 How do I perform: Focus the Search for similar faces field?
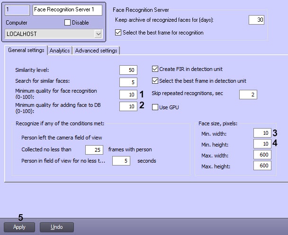point(128,82)
